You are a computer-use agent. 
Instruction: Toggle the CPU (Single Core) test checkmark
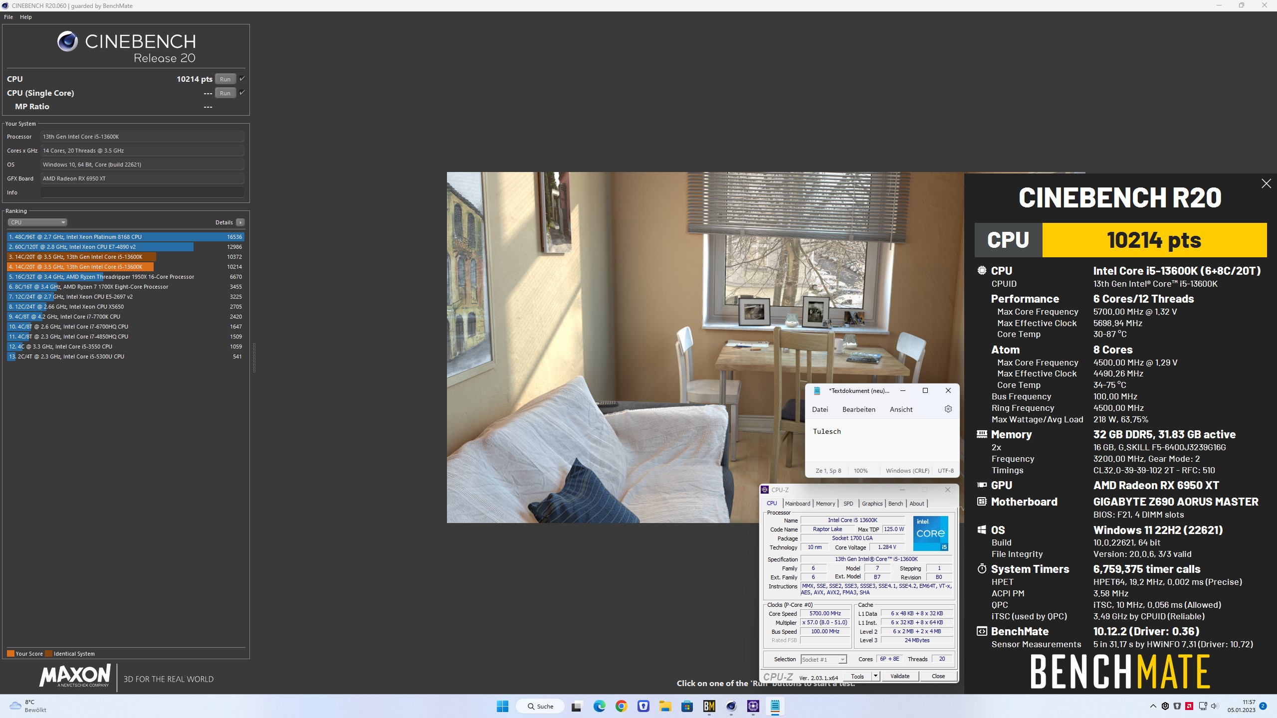242,93
